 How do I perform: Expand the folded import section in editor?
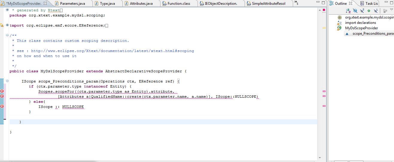[x=7, y=25]
